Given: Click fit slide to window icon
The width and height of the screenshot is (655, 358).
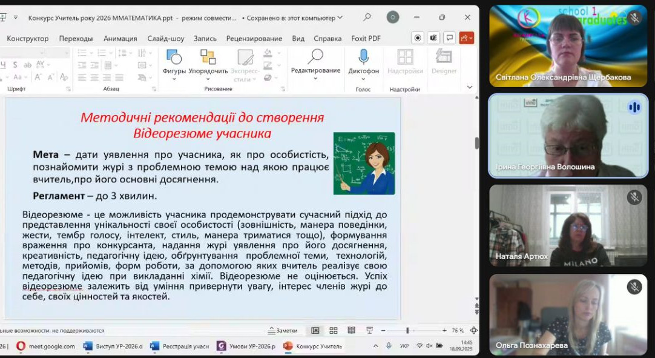Looking at the screenshot, I should point(474,330).
